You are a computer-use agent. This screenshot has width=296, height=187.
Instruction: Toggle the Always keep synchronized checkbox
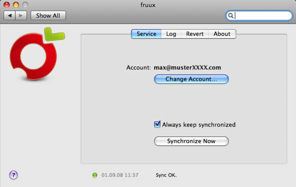[157, 125]
